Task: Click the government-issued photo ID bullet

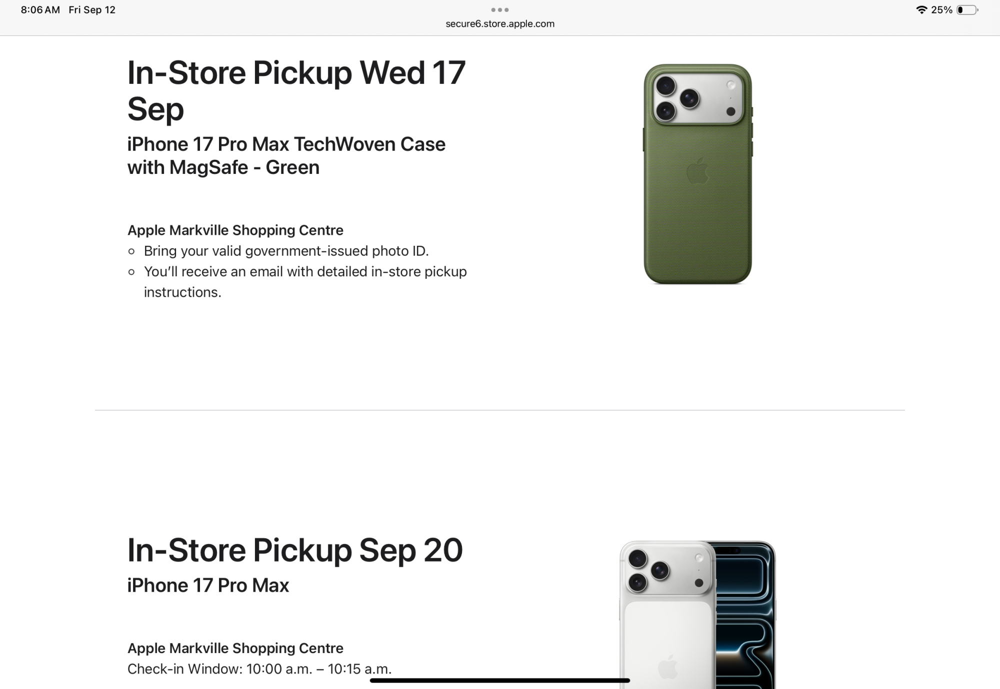Action: click(x=286, y=251)
